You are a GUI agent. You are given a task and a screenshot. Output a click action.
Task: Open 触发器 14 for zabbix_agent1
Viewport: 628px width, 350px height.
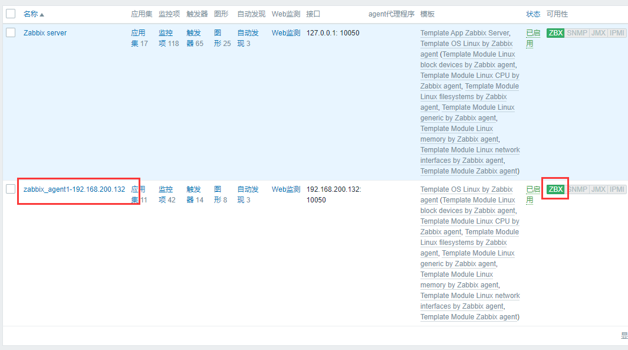pyautogui.click(x=195, y=194)
